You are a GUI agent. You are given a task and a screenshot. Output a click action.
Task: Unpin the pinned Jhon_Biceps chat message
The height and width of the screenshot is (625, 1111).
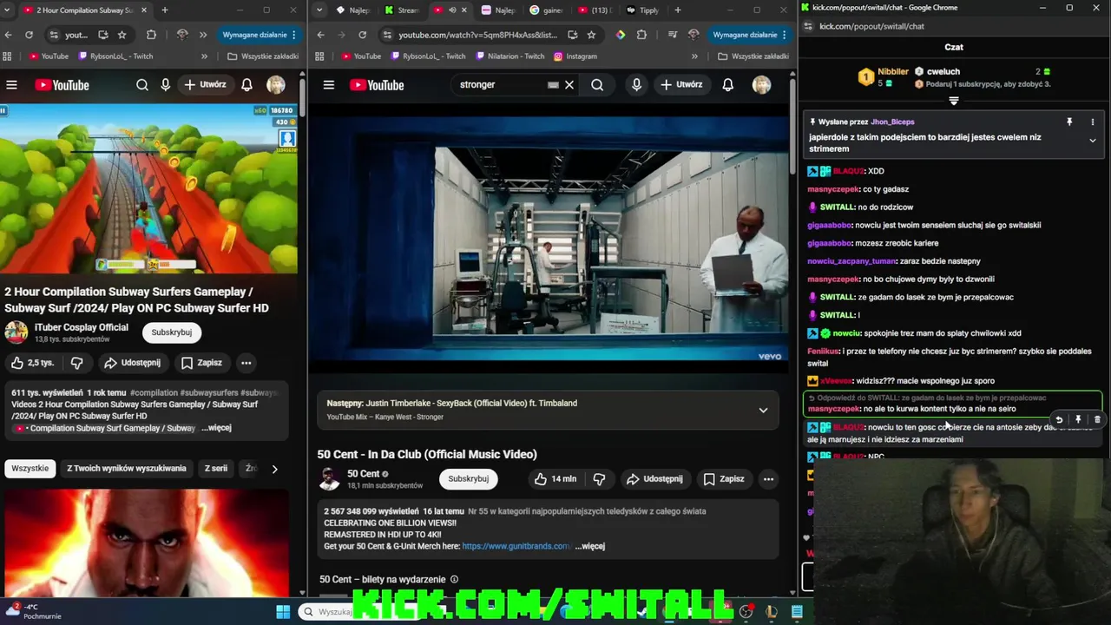pyautogui.click(x=1069, y=122)
